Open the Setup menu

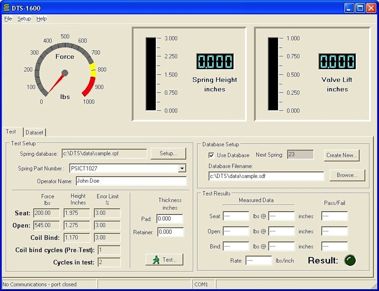[24, 19]
